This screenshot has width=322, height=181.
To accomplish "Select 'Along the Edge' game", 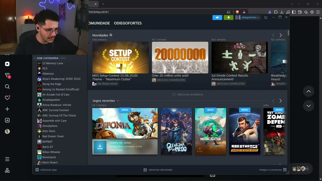I will pyautogui.click(x=52, y=84).
